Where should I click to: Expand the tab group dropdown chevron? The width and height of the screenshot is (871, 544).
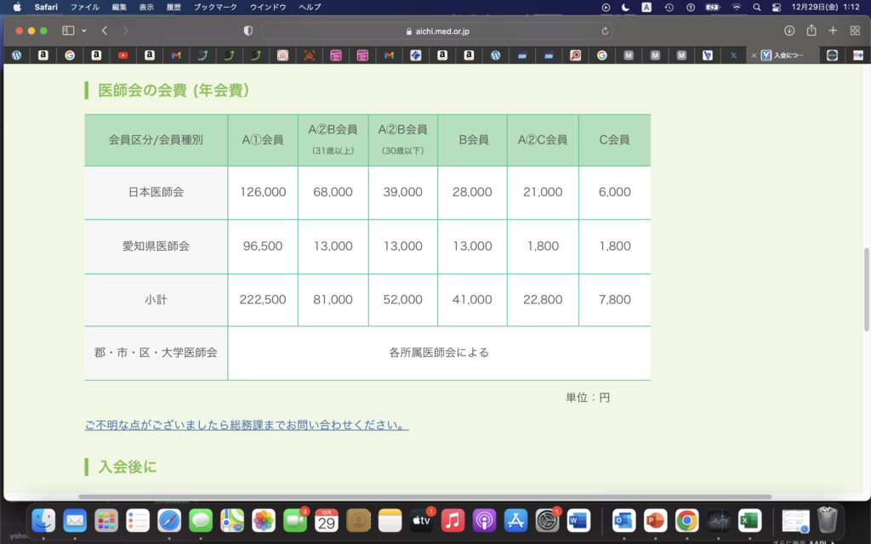(83, 31)
